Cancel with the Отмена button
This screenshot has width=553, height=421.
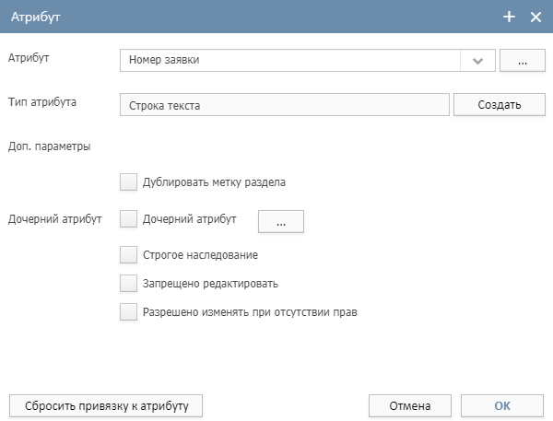pos(410,406)
